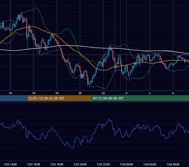Click the hour label 2 on price chart axis
Image resolution: width=189 pixels, height=167 pixels.
(150, 93)
